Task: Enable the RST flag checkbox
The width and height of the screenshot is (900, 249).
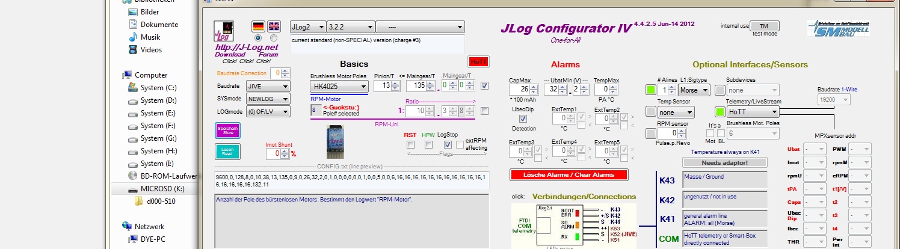Action: tap(410, 145)
